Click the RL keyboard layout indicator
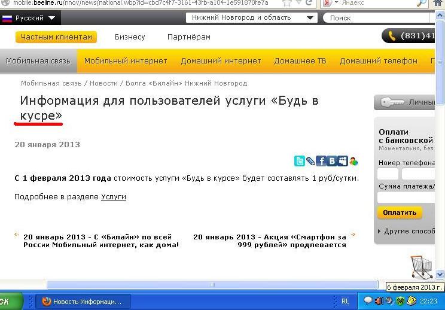Screen dimensions: 445x310 click(x=346, y=301)
